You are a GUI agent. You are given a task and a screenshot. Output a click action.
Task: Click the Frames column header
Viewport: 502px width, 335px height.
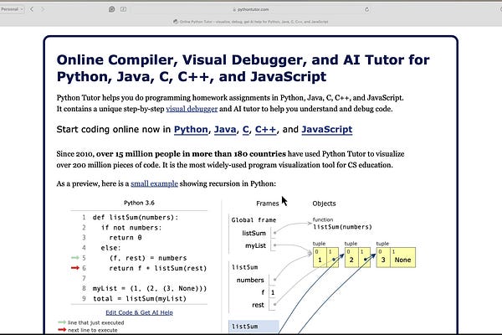268,204
